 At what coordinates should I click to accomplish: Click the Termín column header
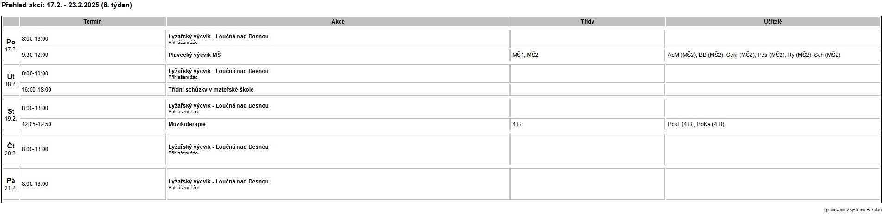click(x=93, y=22)
